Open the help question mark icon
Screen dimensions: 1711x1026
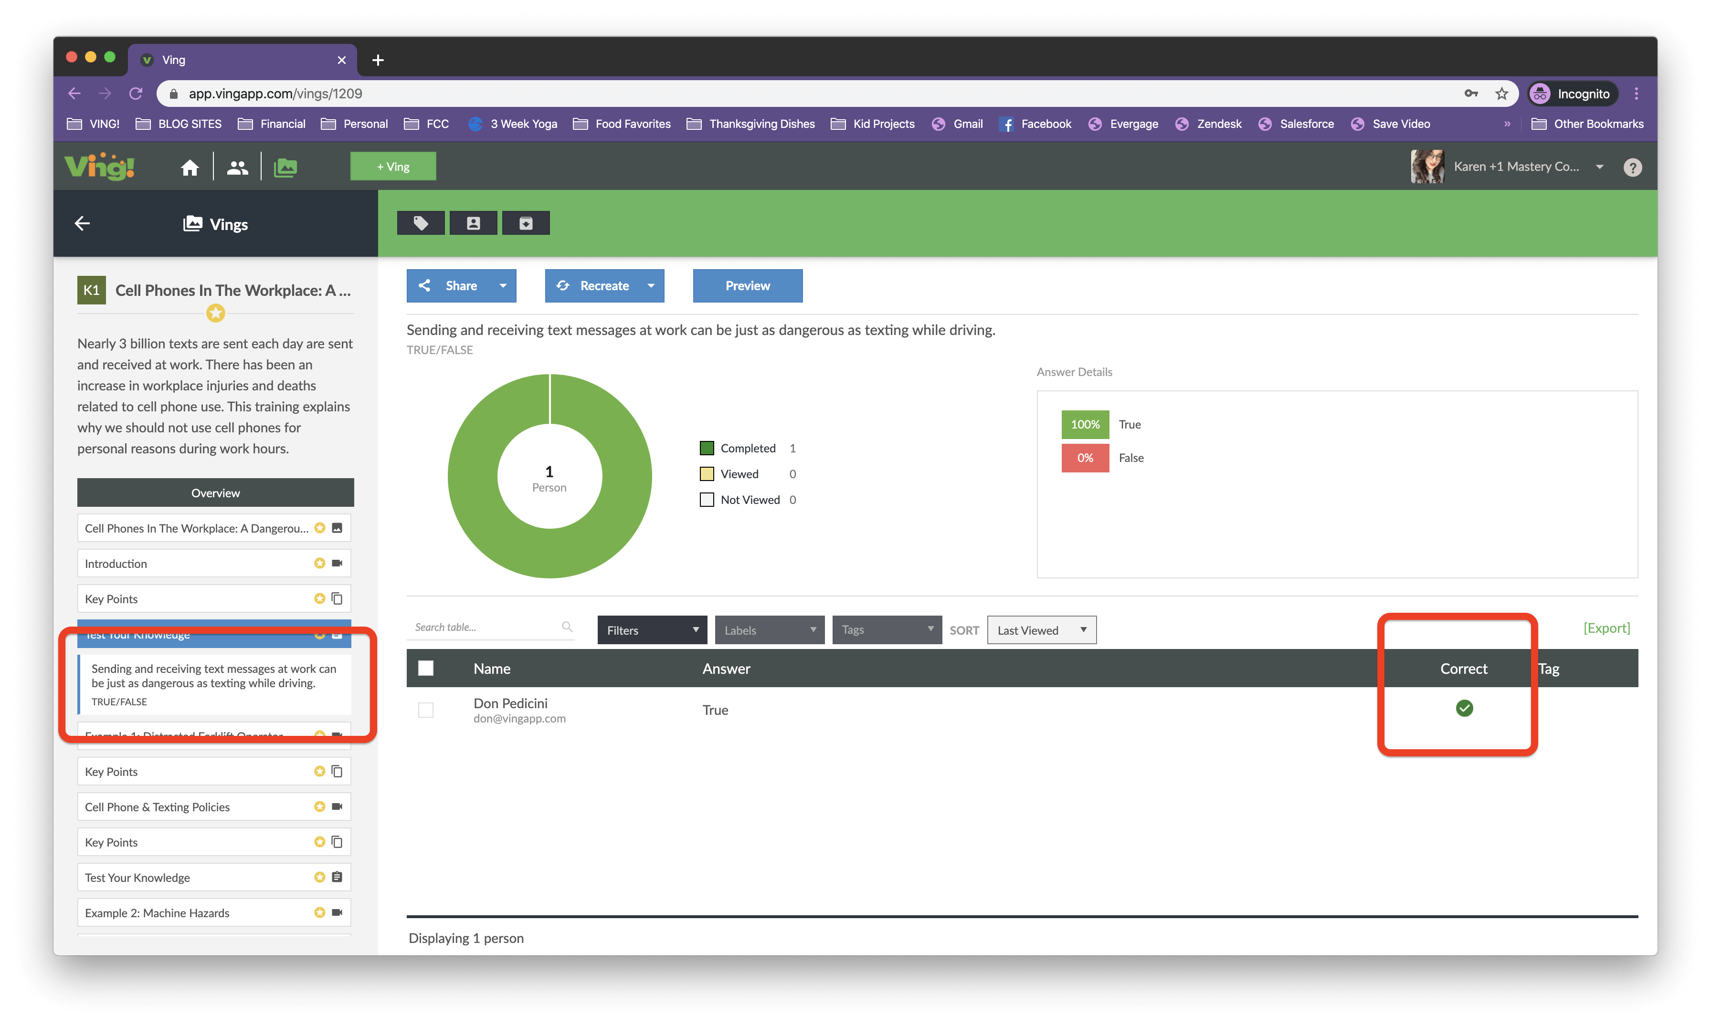point(1632,168)
